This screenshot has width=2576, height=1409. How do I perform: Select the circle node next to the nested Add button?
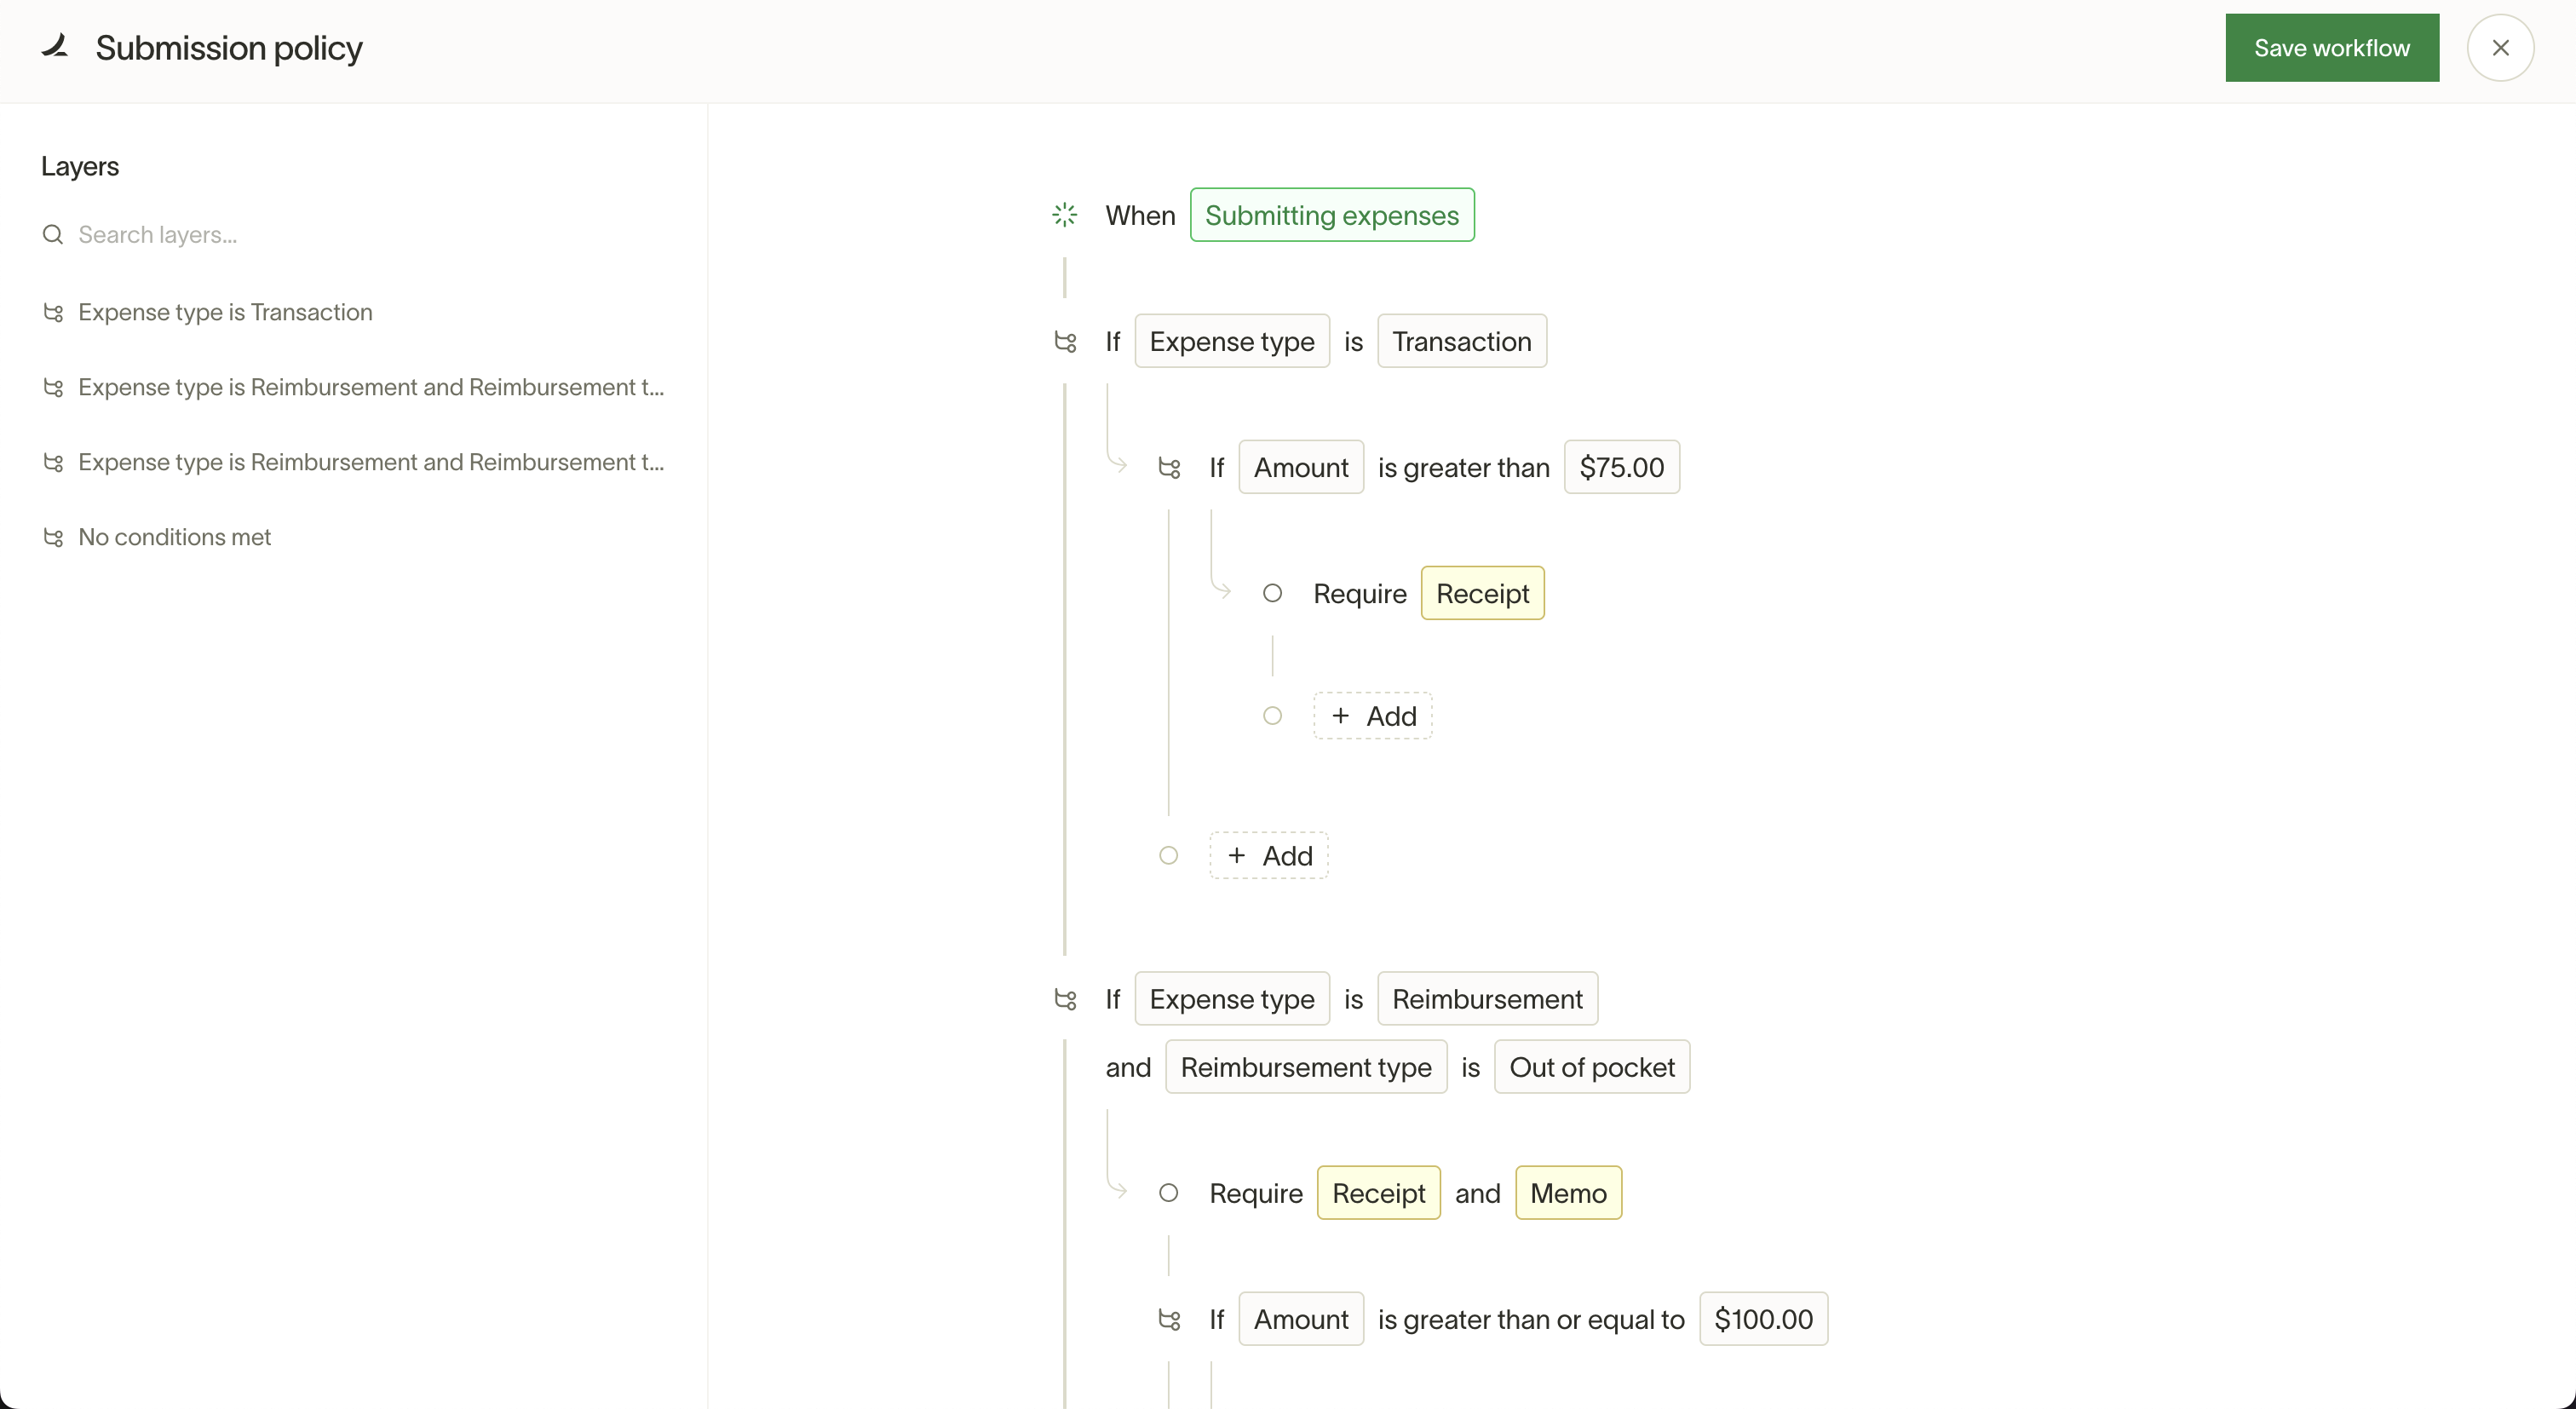(x=1272, y=716)
